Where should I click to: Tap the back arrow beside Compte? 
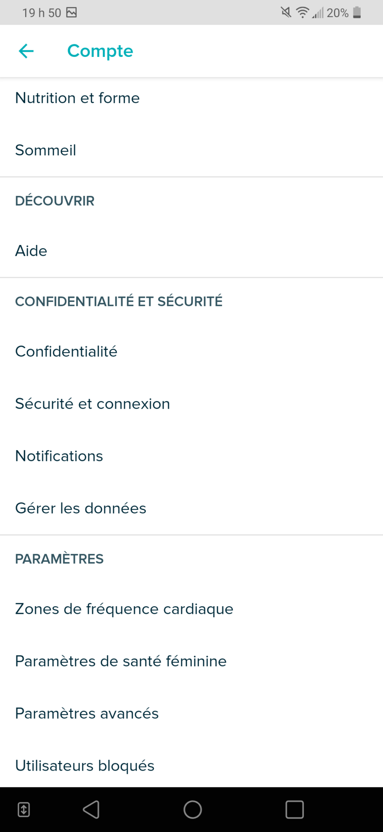click(x=26, y=51)
